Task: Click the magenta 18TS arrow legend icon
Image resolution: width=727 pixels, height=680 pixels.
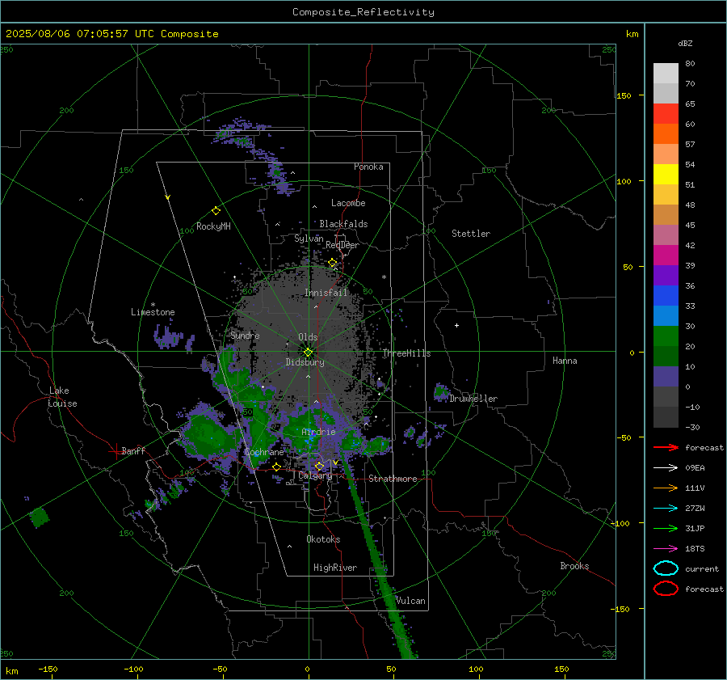Action: [x=666, y=548]
